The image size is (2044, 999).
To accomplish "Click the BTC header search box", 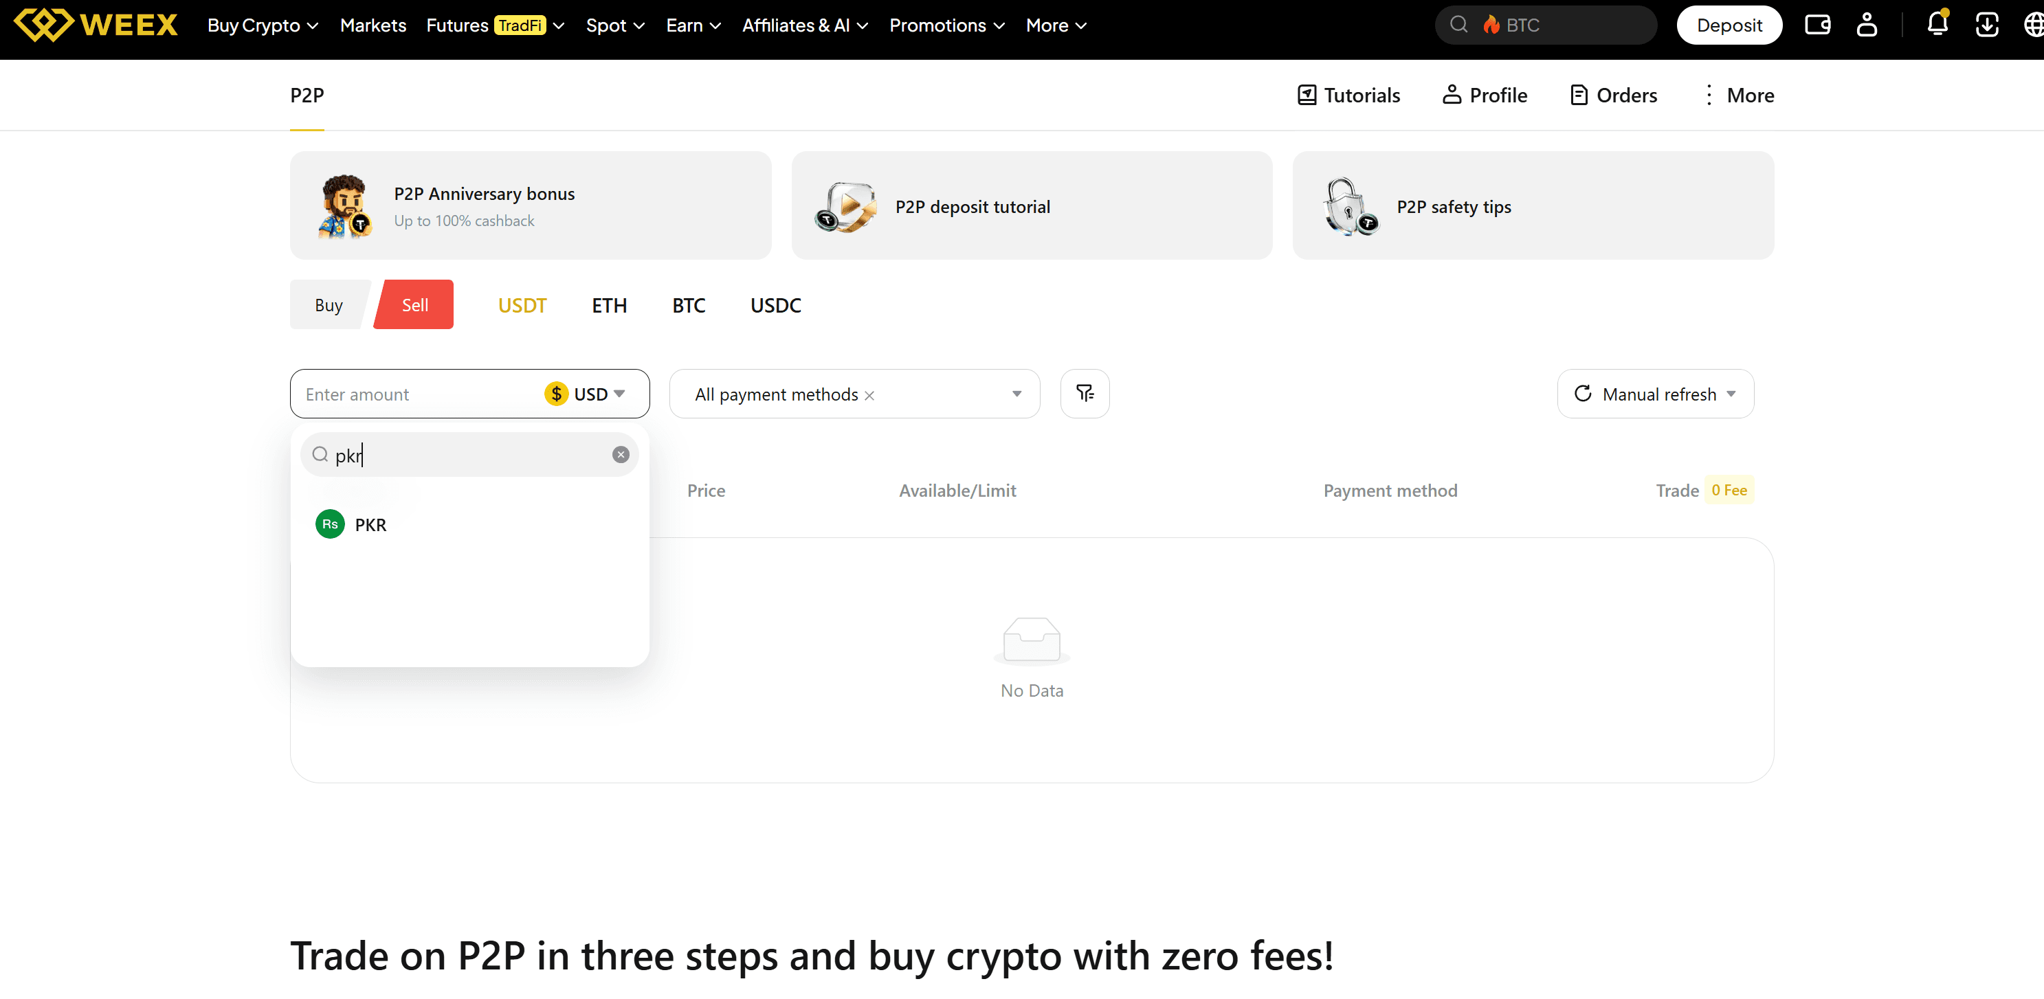I will (x=1546, y=25).
